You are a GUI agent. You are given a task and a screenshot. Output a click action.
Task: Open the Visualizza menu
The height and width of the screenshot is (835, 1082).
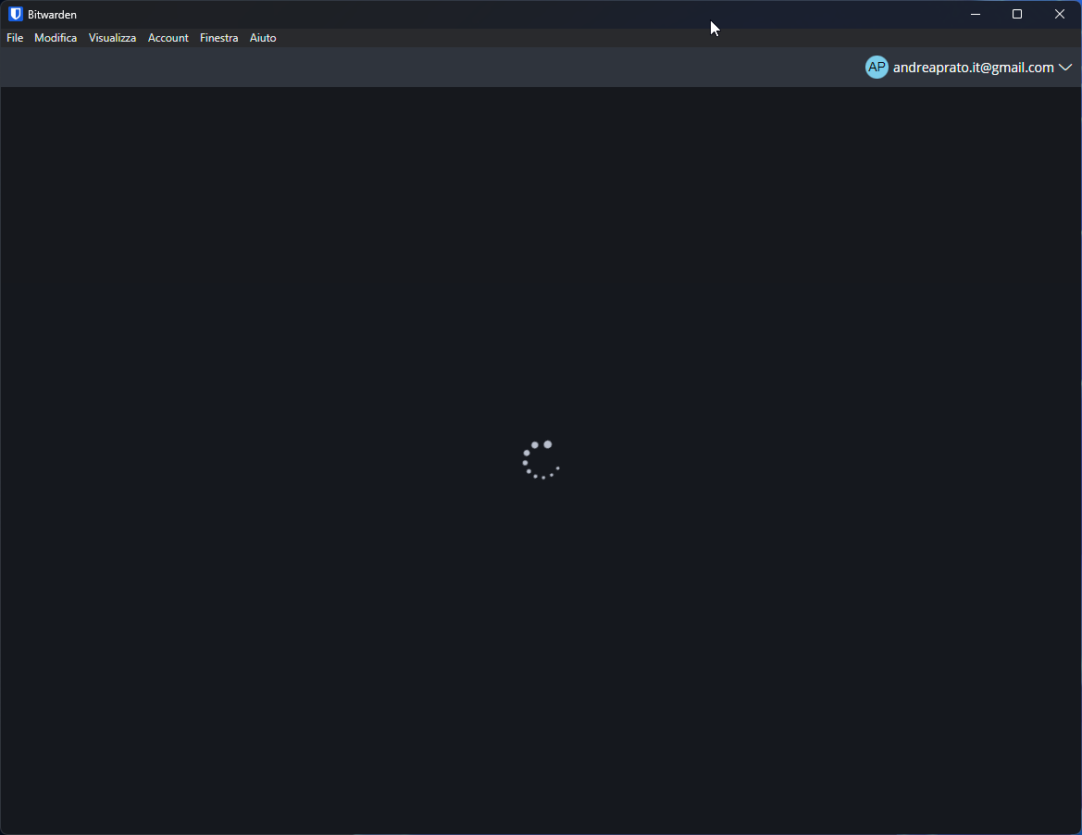(112, 37)
